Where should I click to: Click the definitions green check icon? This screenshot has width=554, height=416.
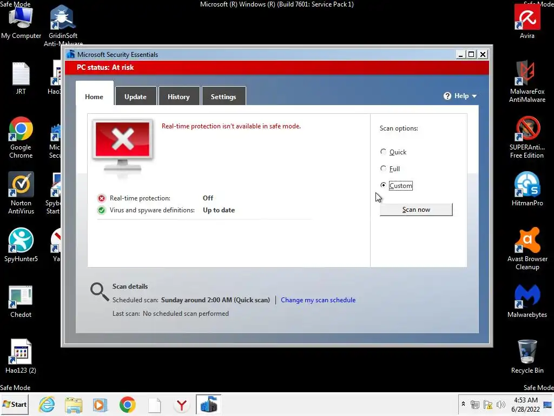tap(102, 210)
